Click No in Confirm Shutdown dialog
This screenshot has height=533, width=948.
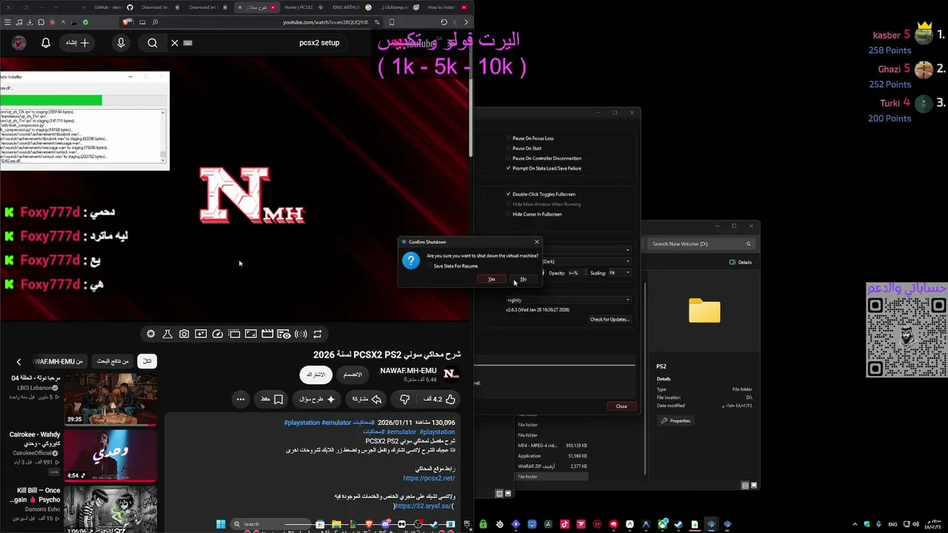click(523, 279)
